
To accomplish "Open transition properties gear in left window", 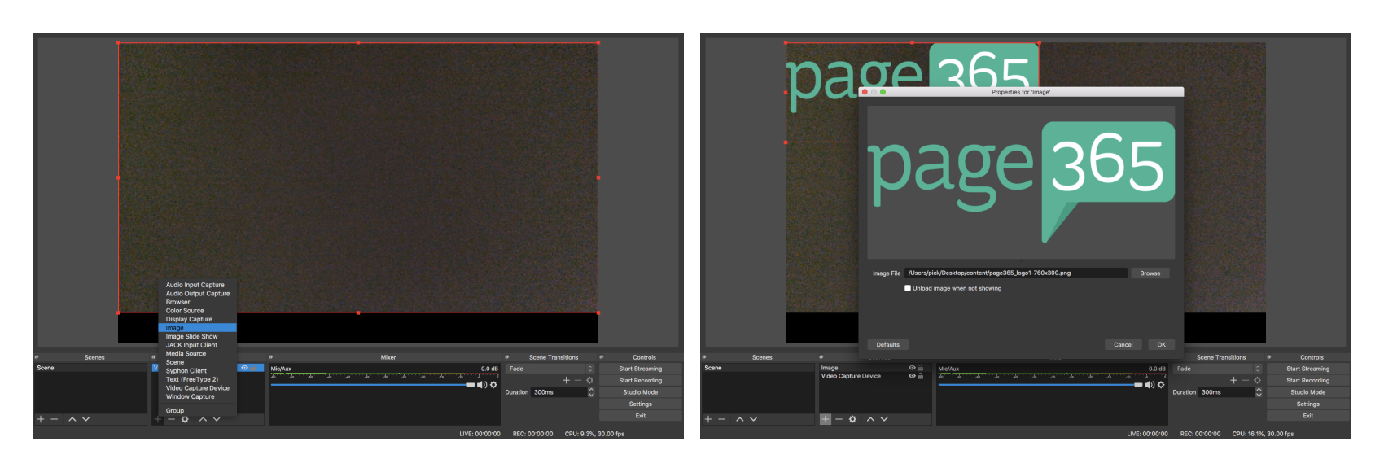I will (589, 380).
